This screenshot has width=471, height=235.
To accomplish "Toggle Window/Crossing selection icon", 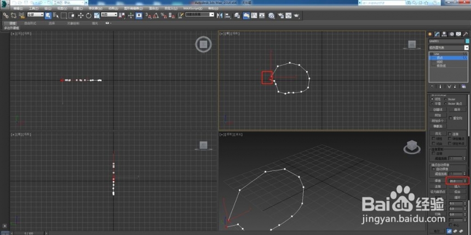I will tap(72, 15).
